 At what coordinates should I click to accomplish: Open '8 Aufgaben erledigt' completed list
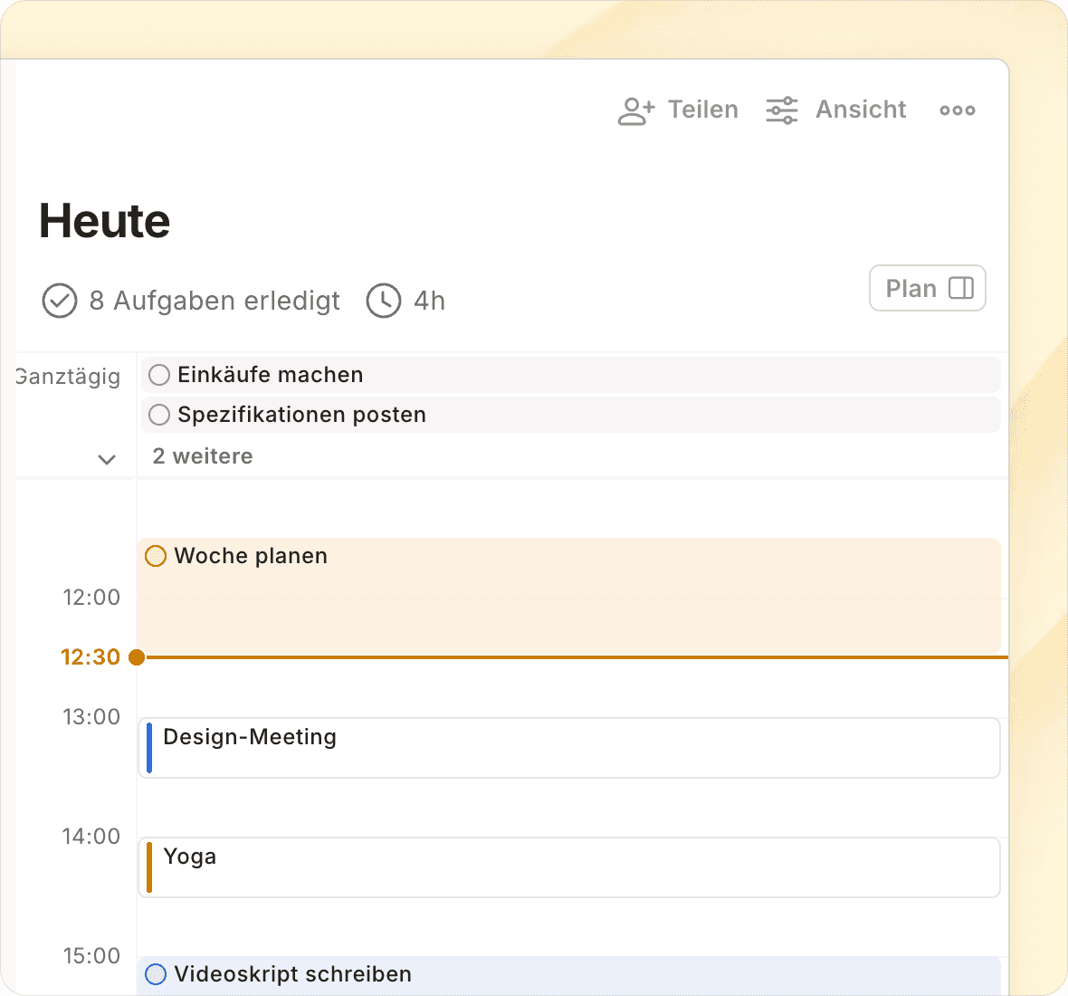215,301
